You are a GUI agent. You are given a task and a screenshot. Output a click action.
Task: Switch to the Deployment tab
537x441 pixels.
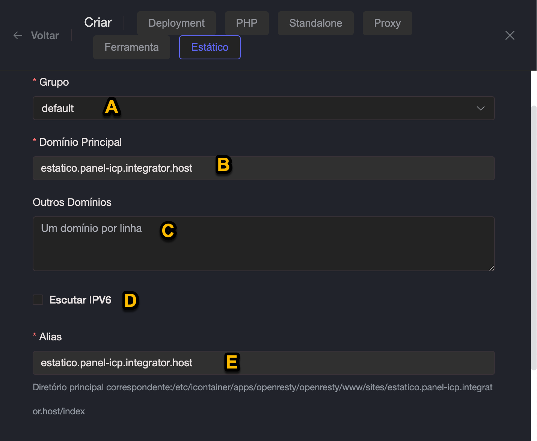(176, 23)
